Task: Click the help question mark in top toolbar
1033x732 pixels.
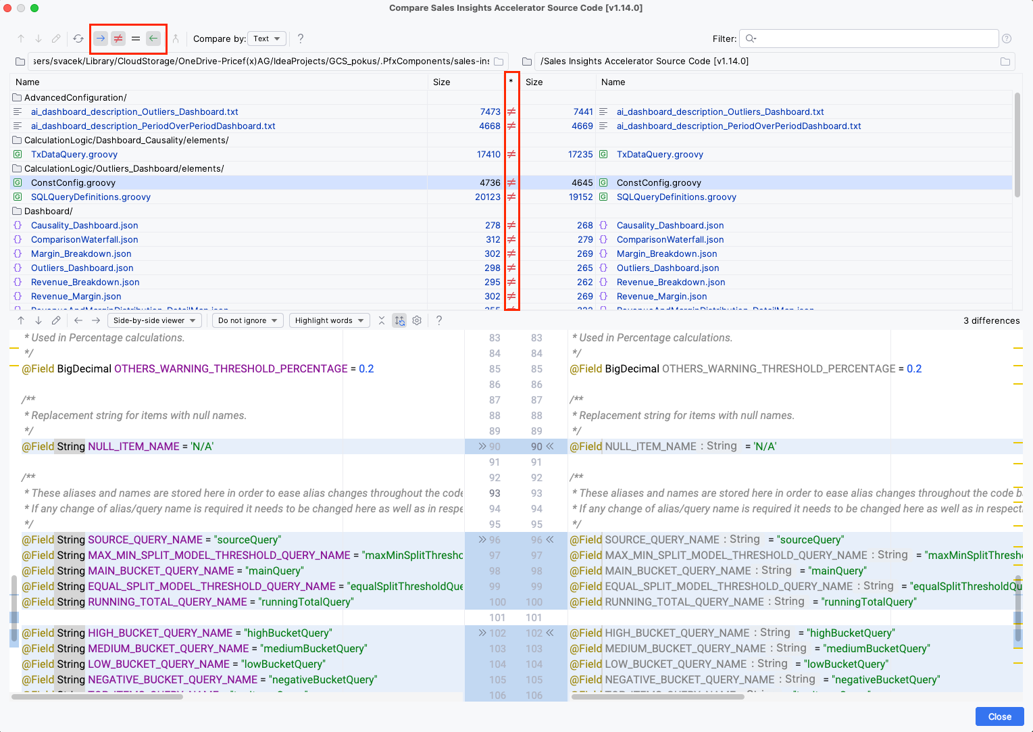Action: (x=300, y=39)
